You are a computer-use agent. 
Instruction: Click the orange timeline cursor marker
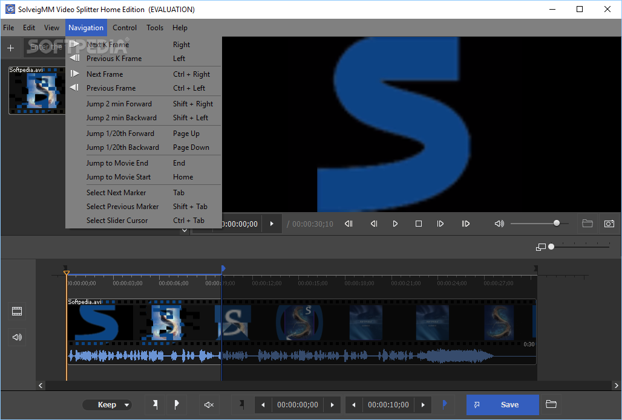[x=67, y=273]
